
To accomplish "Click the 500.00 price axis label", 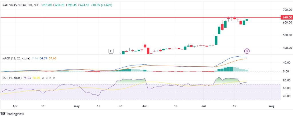I will 287,35.
